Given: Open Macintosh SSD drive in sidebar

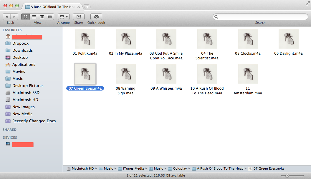Looking at the screenshot, I should [22, 93].
